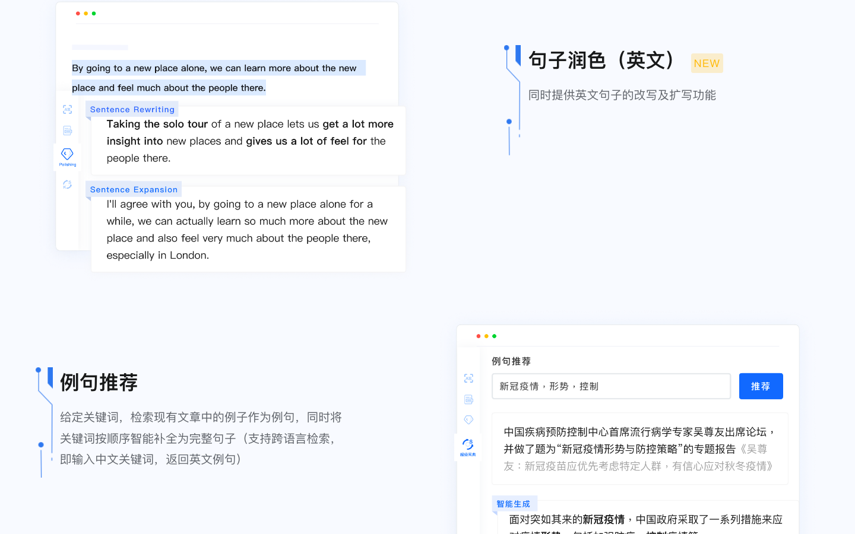Click the document icon in the 例句推荐 sidebar
The height and width of the screenshot is (534, 855).
pos(468,399)
